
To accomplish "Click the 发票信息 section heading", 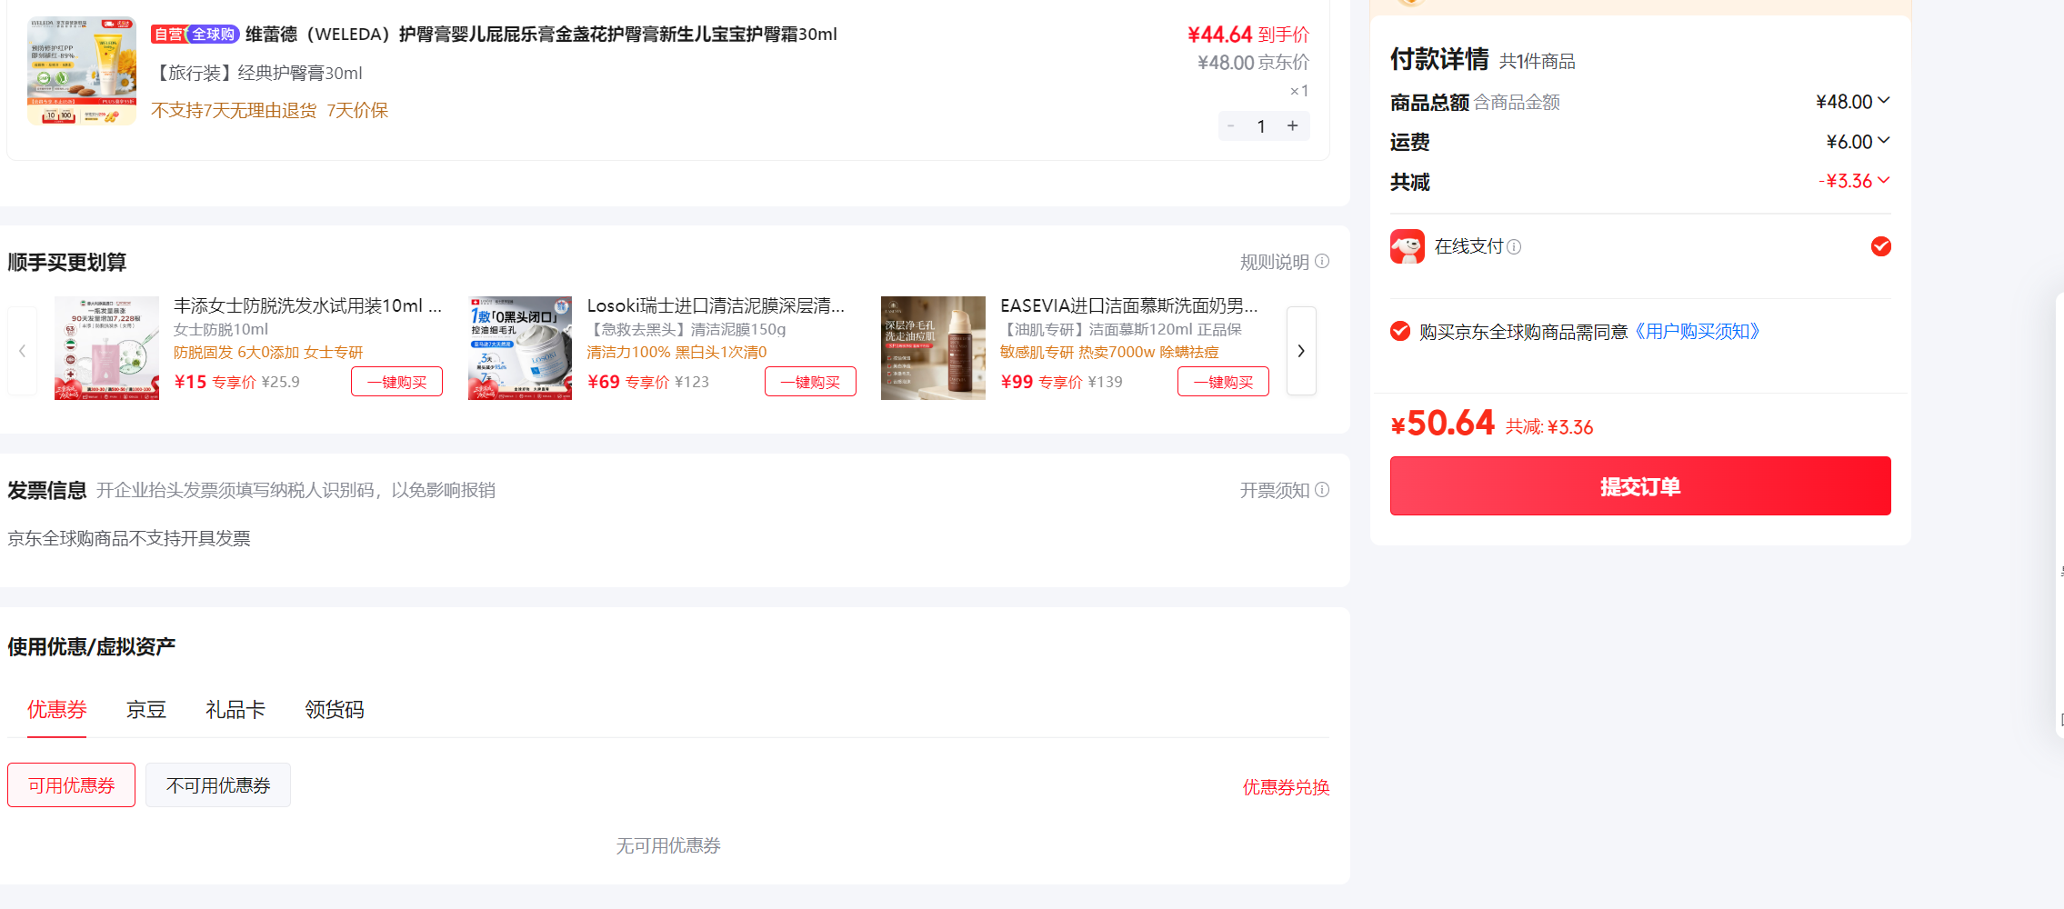I will [47, 491].
